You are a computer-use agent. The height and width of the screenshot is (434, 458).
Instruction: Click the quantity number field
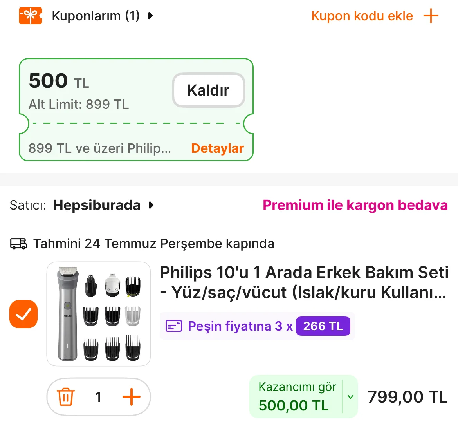coord(99,397)
